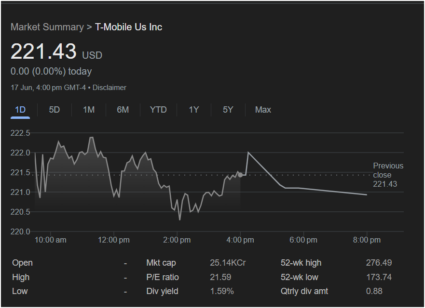
Task: Click the USD currency label
Action: pos(92,55)
